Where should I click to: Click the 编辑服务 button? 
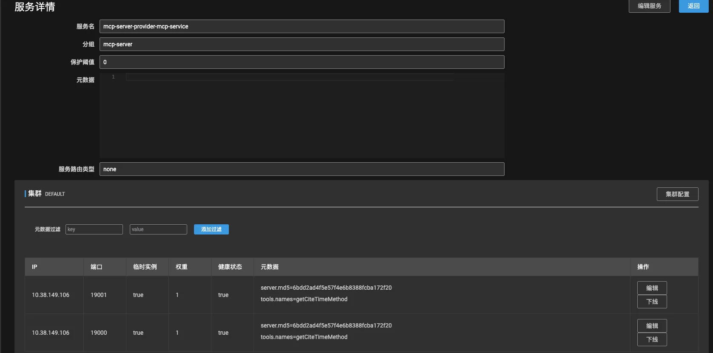click(x=649, y=6)
